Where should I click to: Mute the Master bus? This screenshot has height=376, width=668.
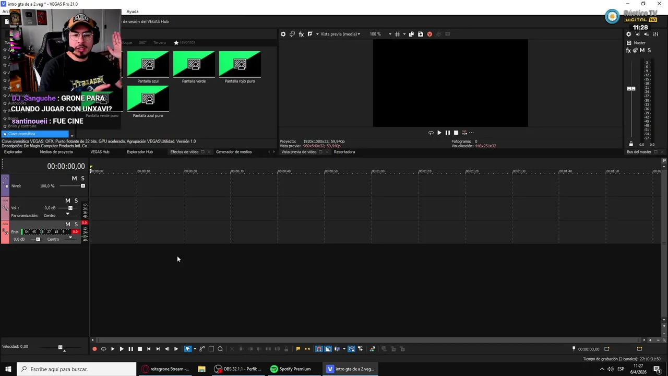(x=642, y=50)
